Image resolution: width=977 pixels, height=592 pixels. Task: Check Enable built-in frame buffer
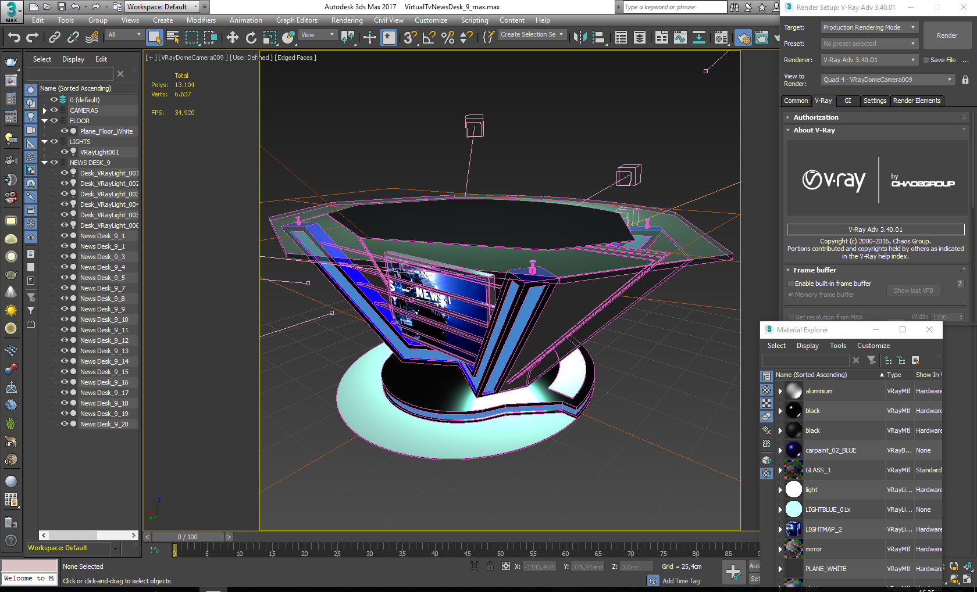click(x=791, y=284)
